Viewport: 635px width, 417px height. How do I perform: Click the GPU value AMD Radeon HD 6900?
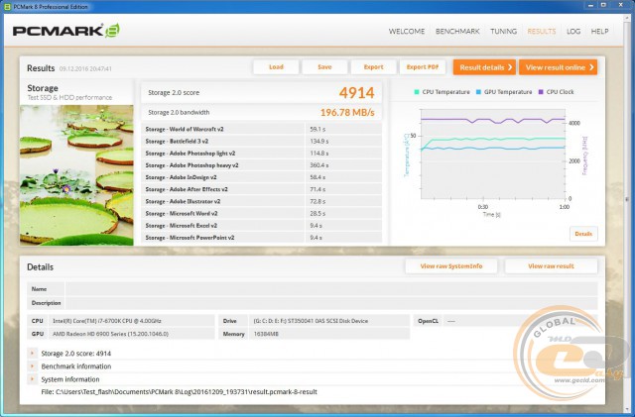coord(110,334)
